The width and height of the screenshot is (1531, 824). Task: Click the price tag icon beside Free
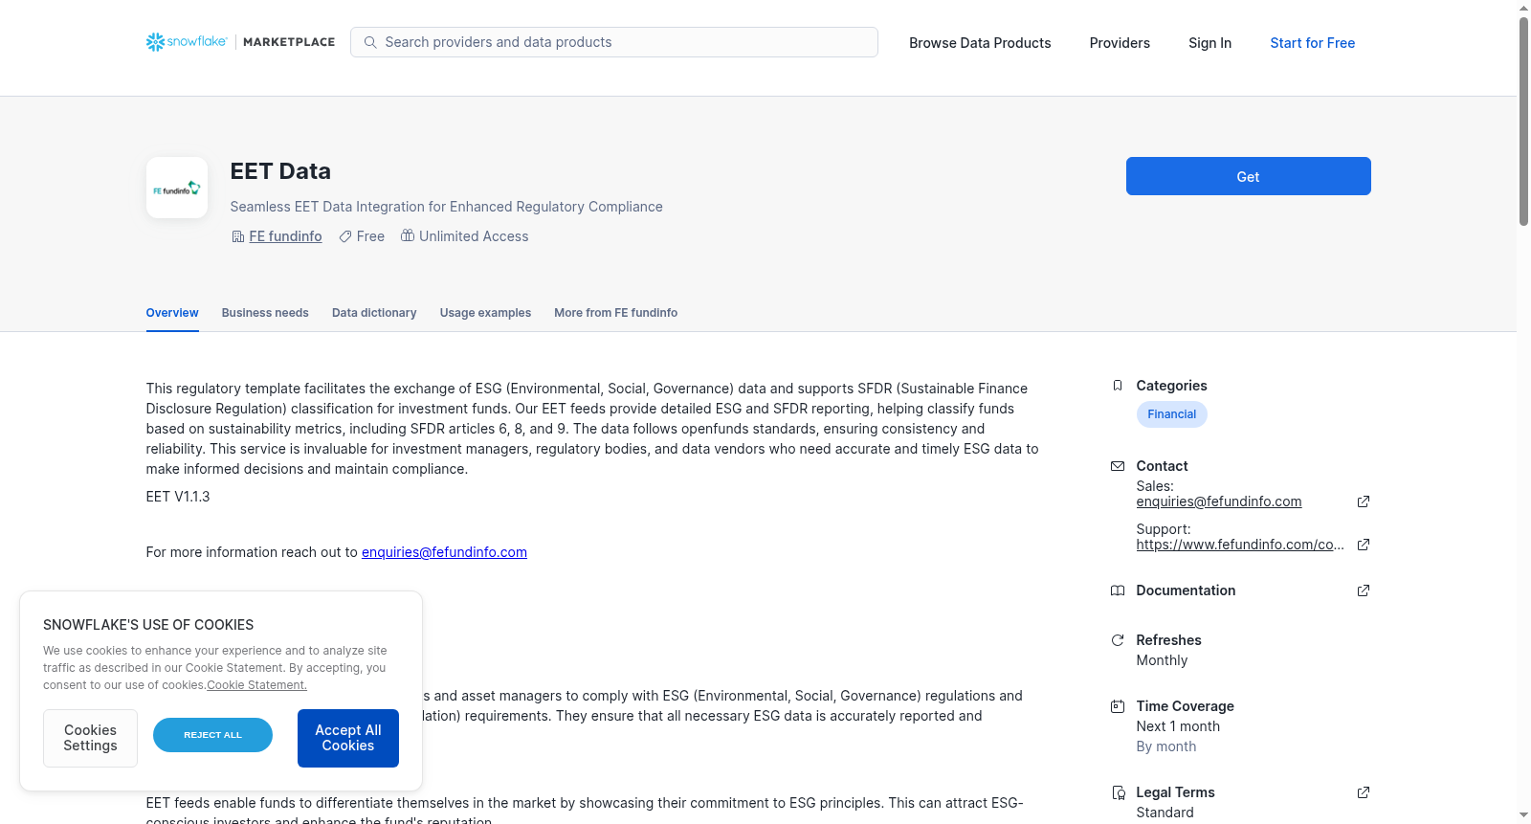coord(345,236)
